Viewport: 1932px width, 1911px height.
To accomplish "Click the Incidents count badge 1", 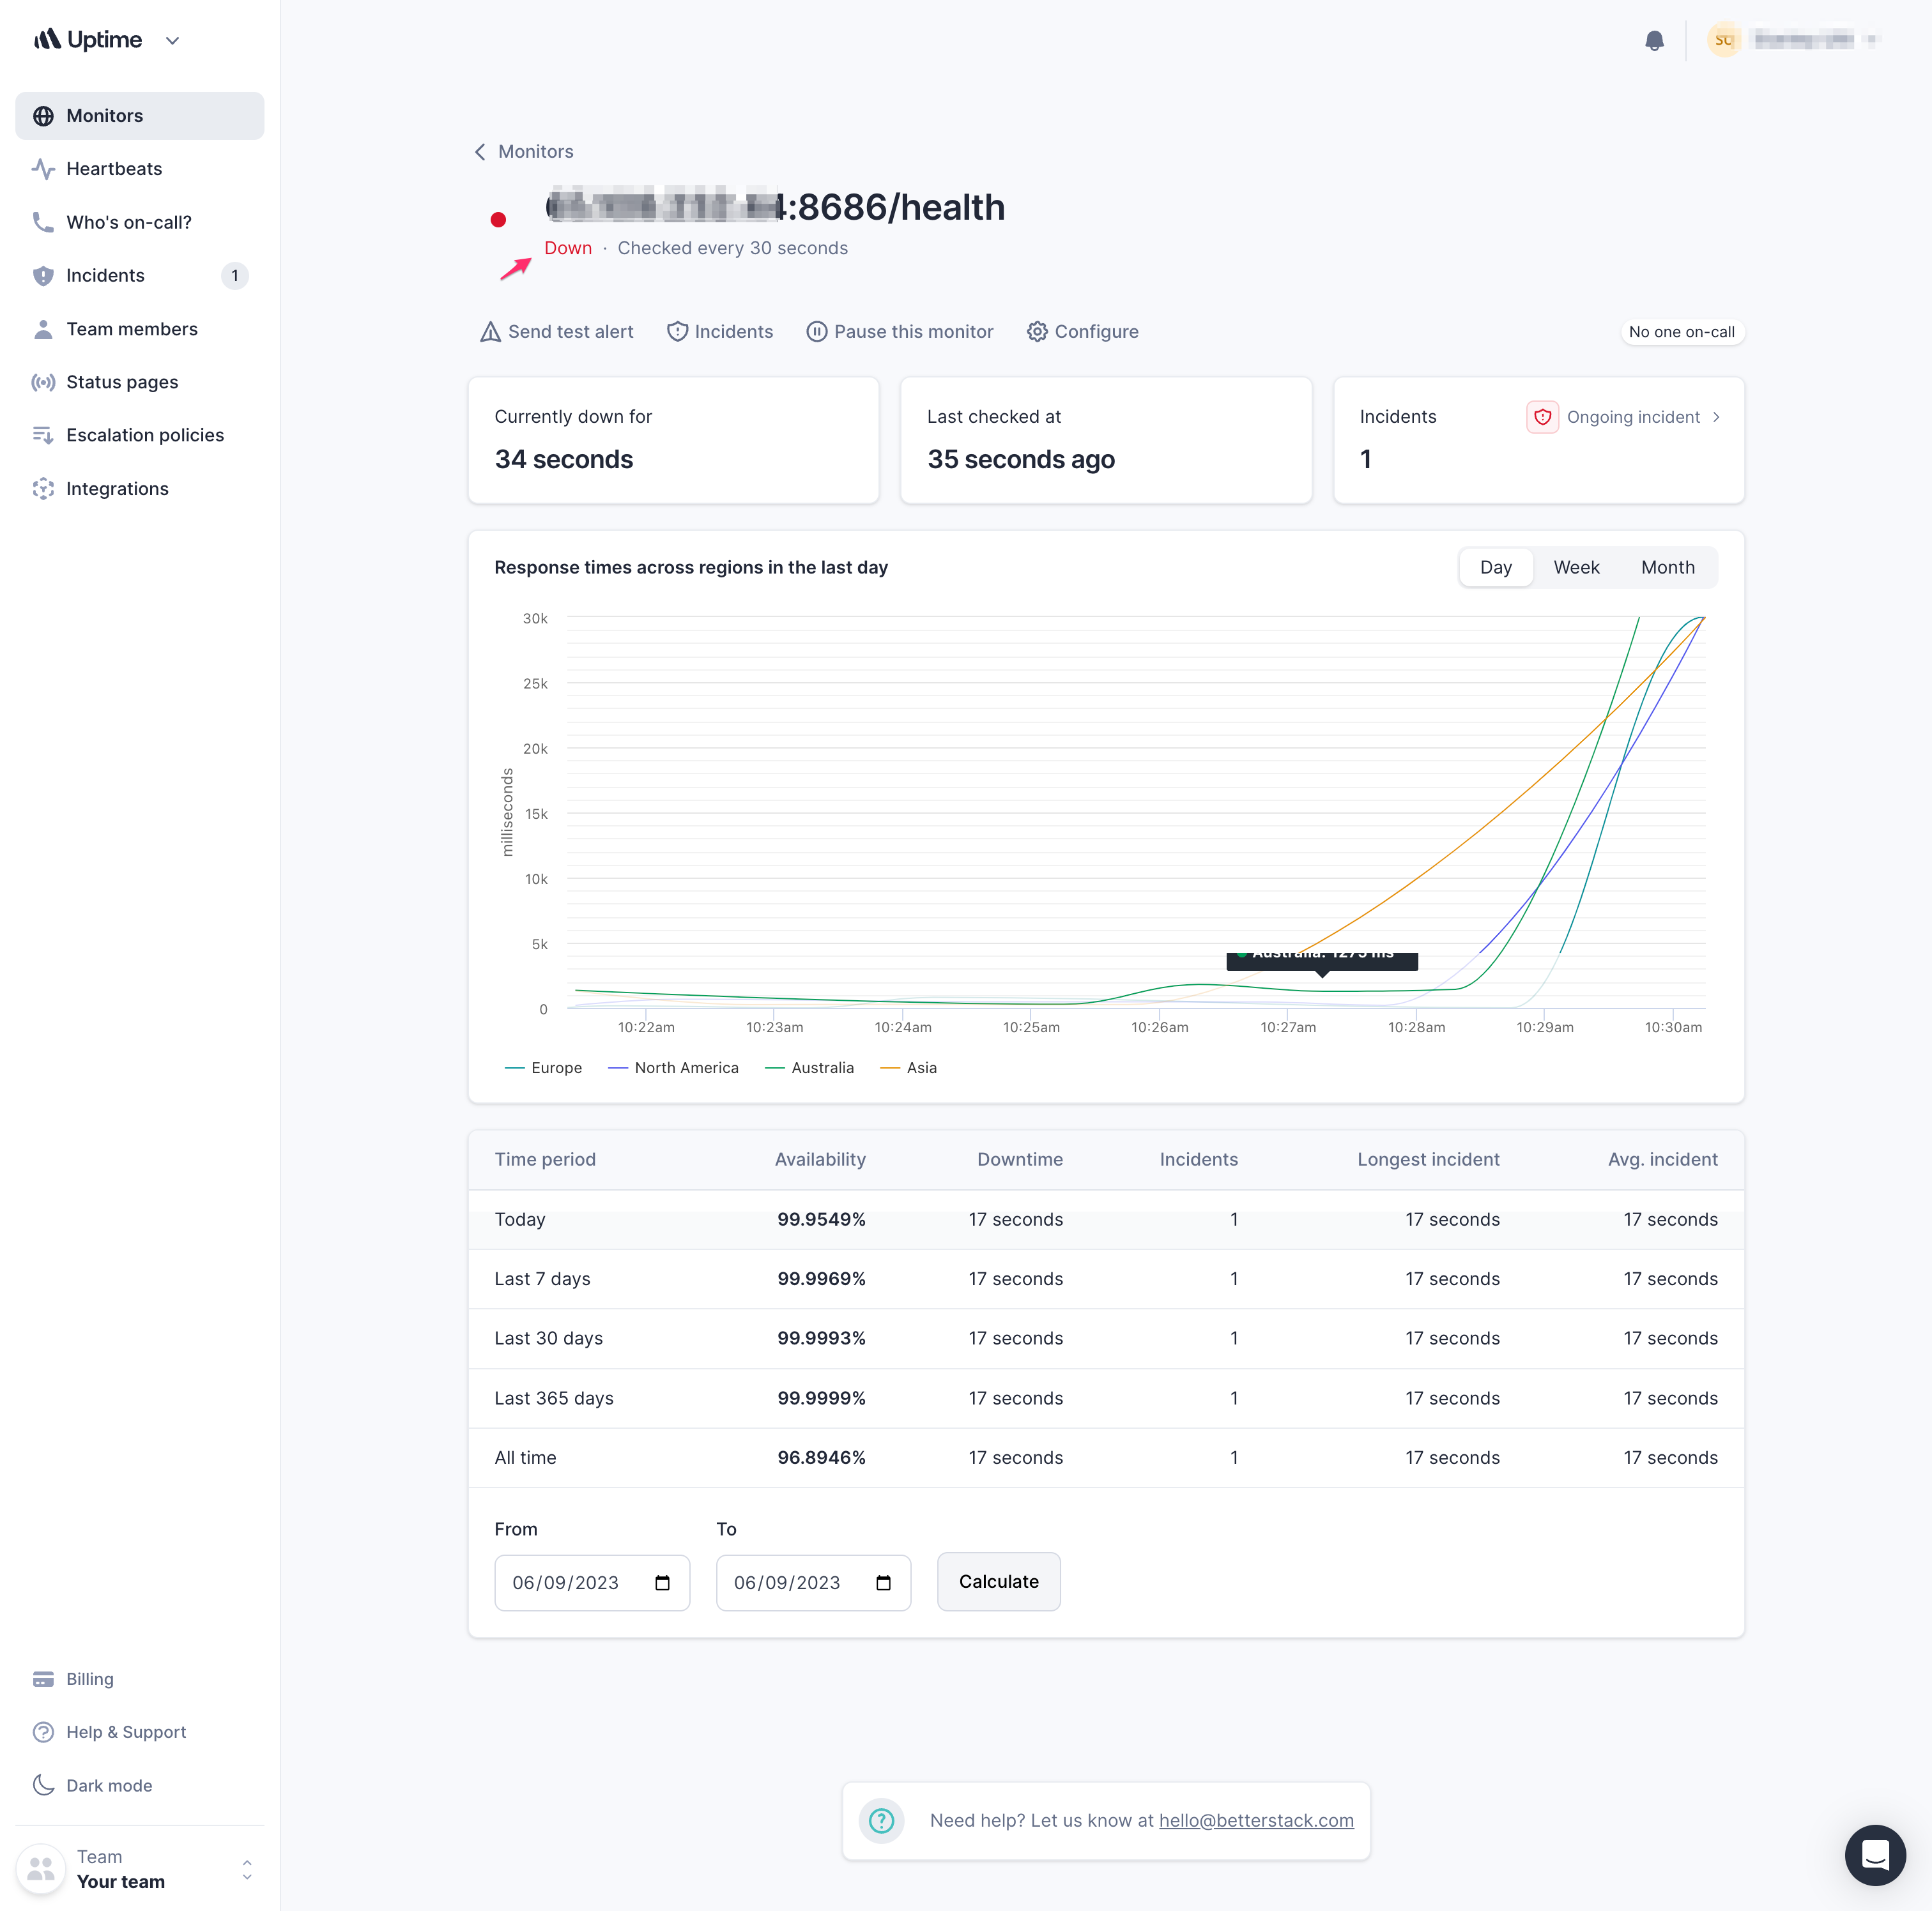I will [x=235, y=276].
